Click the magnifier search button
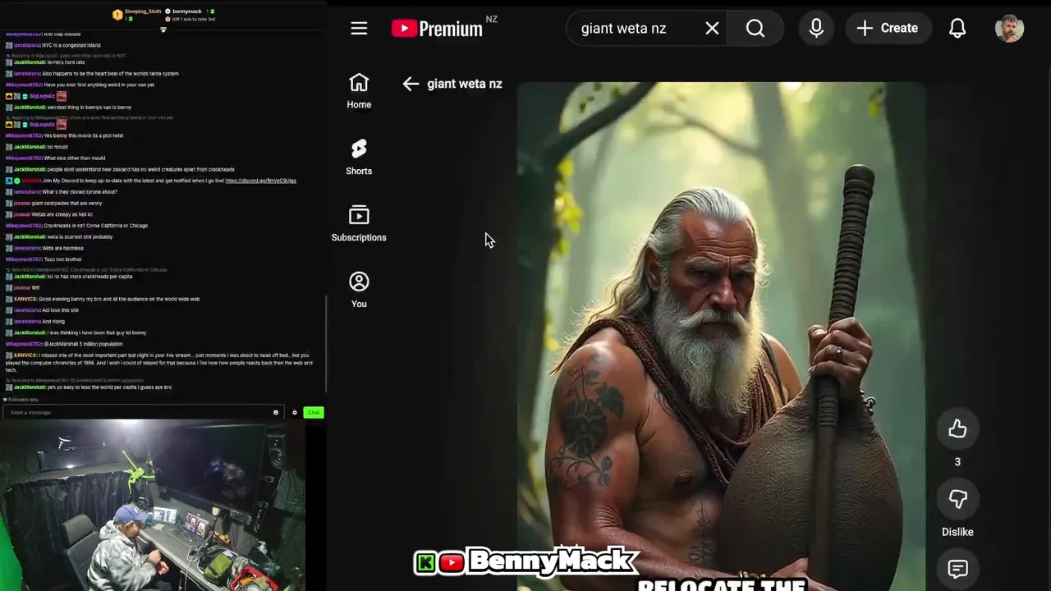 coord(755,29)
